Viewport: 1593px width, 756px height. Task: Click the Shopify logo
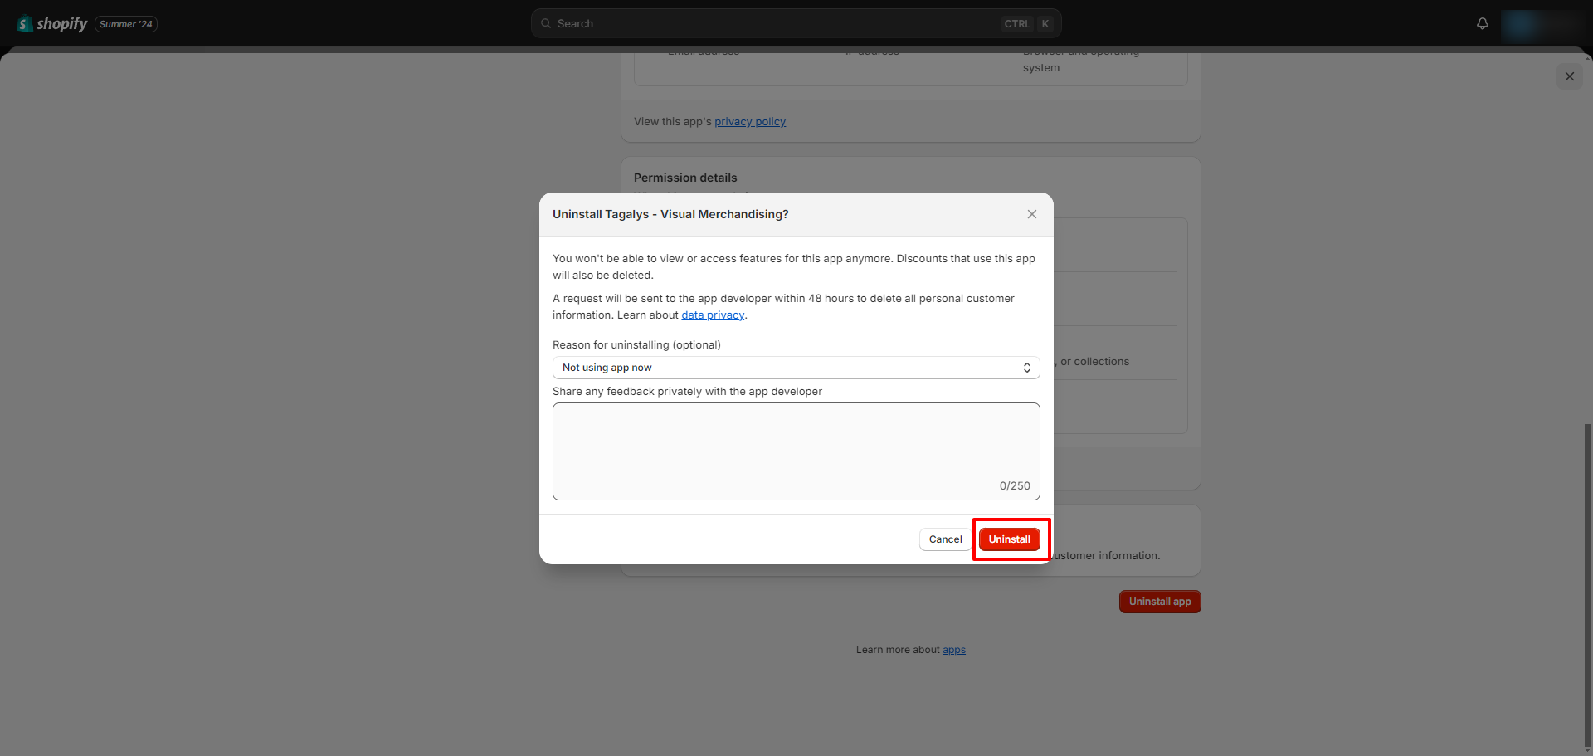pos(52,24)
